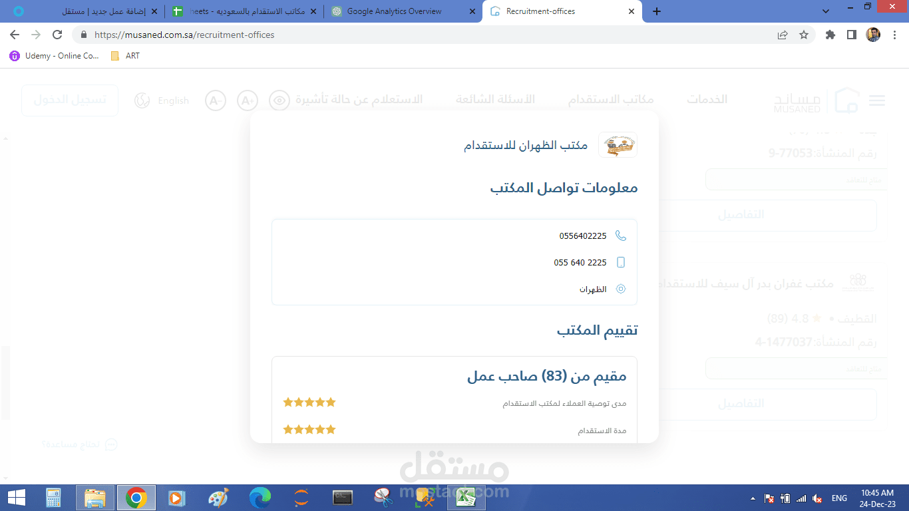Switch to إضافة عمل جديد مستقل tab
Screen dimensions: 909x511
85,11
